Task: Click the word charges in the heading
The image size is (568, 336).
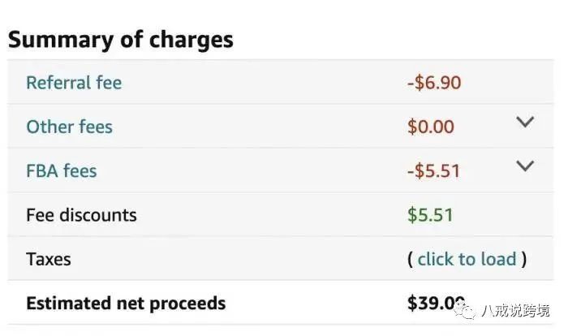Action: [x=191, y=39]
